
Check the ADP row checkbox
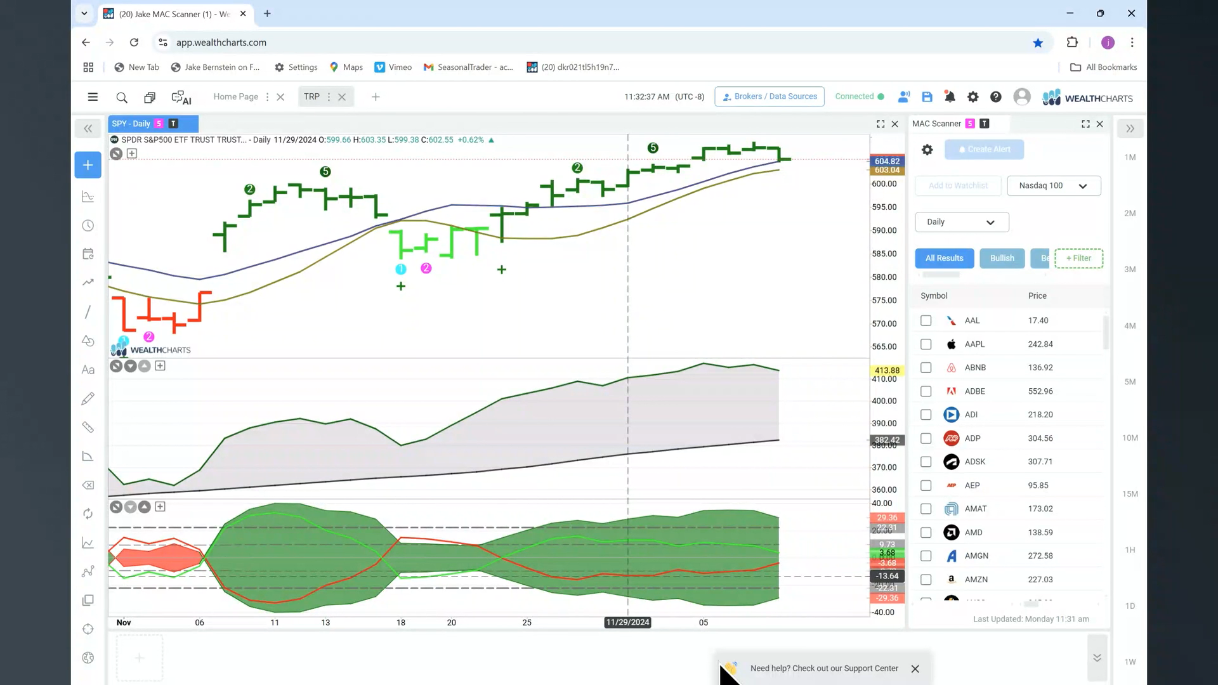(926, 438)
